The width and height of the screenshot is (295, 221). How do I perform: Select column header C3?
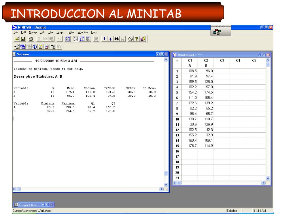(x=222, y=60)
